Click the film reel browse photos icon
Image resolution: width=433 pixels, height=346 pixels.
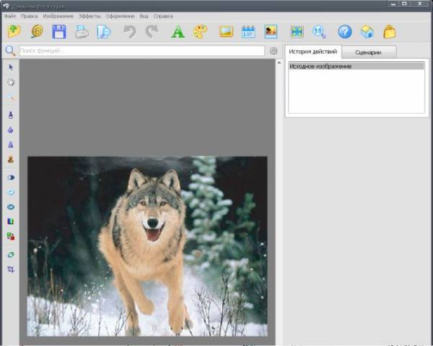tap(37, 32)
